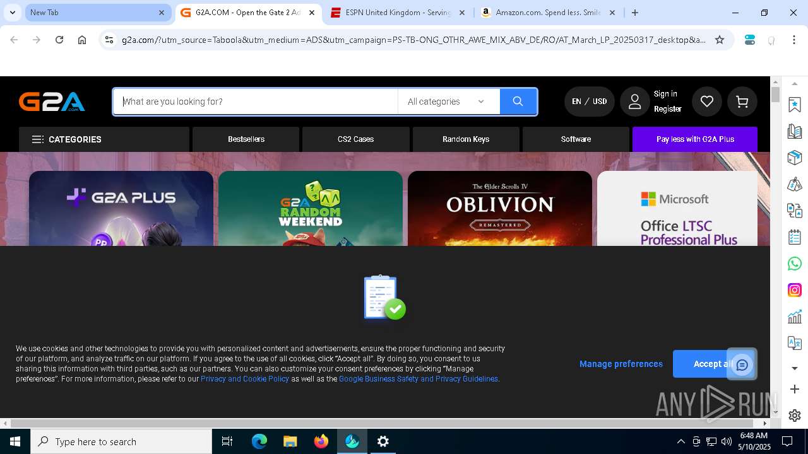Open the Random Keys menu item
The height and width of the screenshot is (454, 808).
(x=466, y=139)
